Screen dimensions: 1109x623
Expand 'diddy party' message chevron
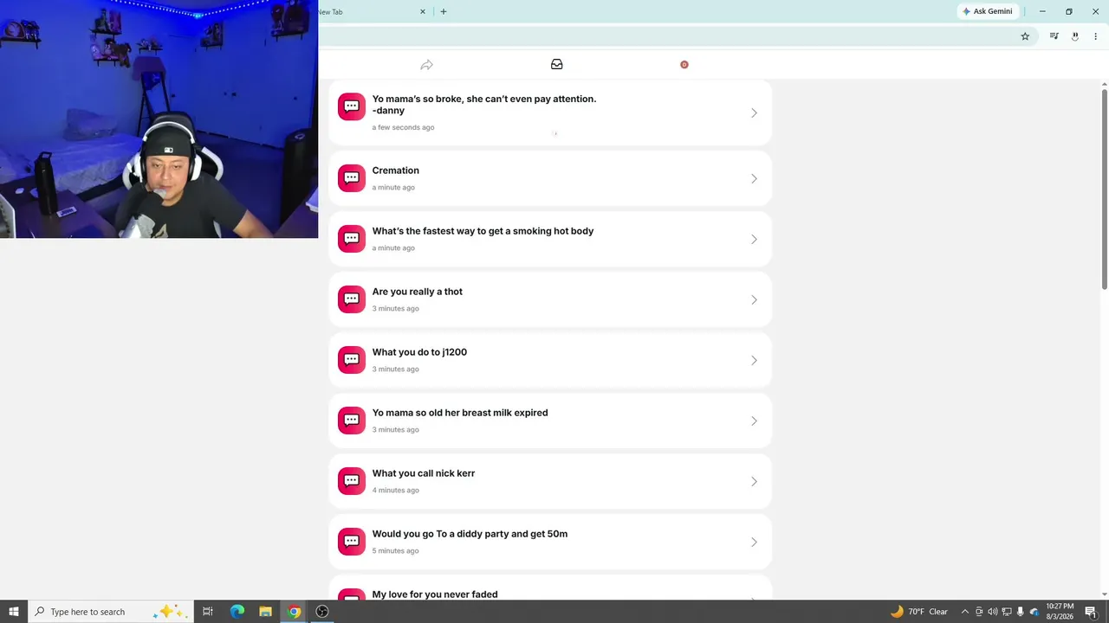[754, 542]
